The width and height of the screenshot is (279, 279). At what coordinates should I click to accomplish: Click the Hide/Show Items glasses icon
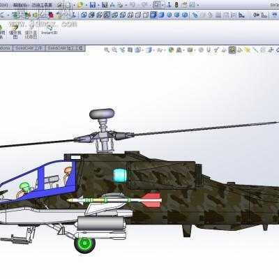(x=160, y=50)
